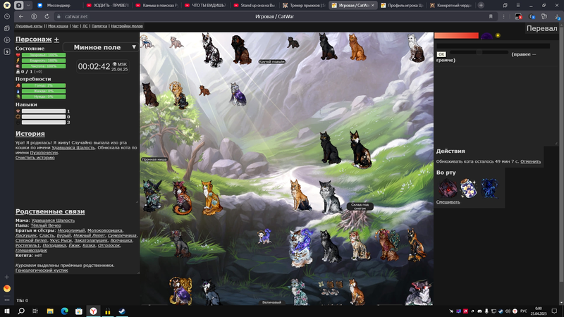Open the Messenger browser tab
Screen dimensions: 564x317
tap(58, 6)
